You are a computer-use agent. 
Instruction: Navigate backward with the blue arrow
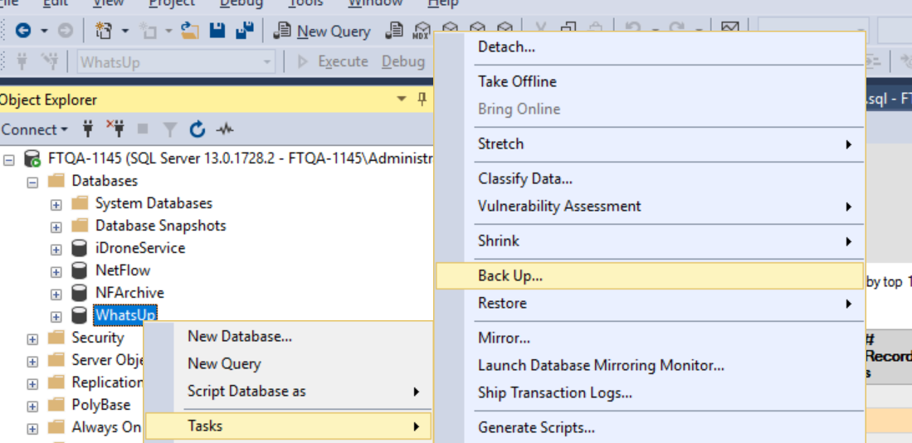click(22, 30)
